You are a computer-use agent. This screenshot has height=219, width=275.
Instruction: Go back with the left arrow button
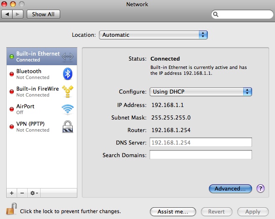tap(8, 14)
